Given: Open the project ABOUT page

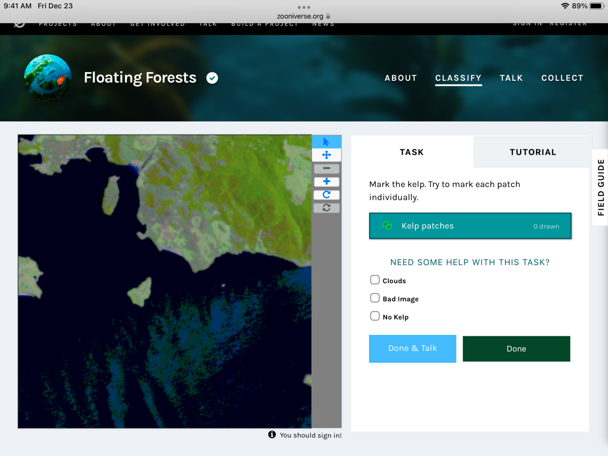Looking at the screenshot, I should 401,78.
